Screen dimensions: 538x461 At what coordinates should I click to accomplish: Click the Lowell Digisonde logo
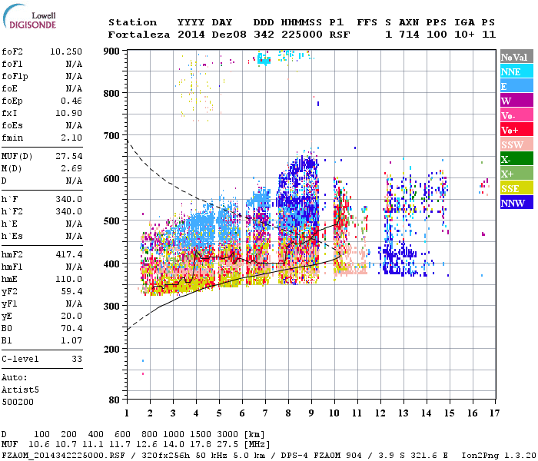(x=29, y=16)
